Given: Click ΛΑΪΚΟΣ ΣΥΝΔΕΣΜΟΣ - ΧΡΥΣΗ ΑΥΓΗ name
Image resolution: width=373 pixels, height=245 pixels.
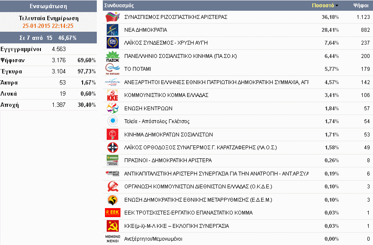Looking at the screenshot, I should point(166,43).
